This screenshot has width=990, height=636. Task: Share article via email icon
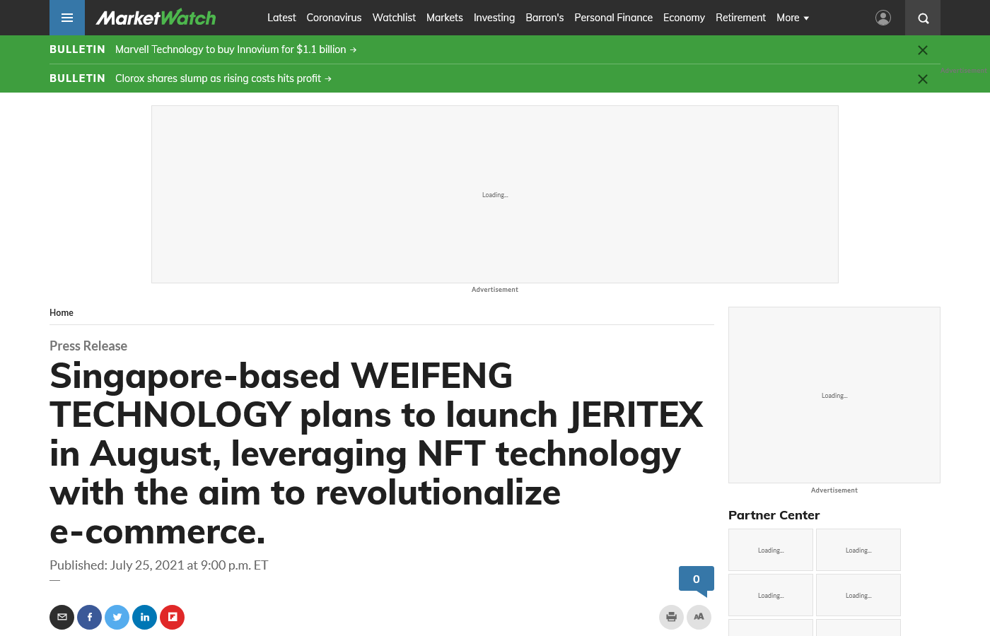tap(62, 617)
